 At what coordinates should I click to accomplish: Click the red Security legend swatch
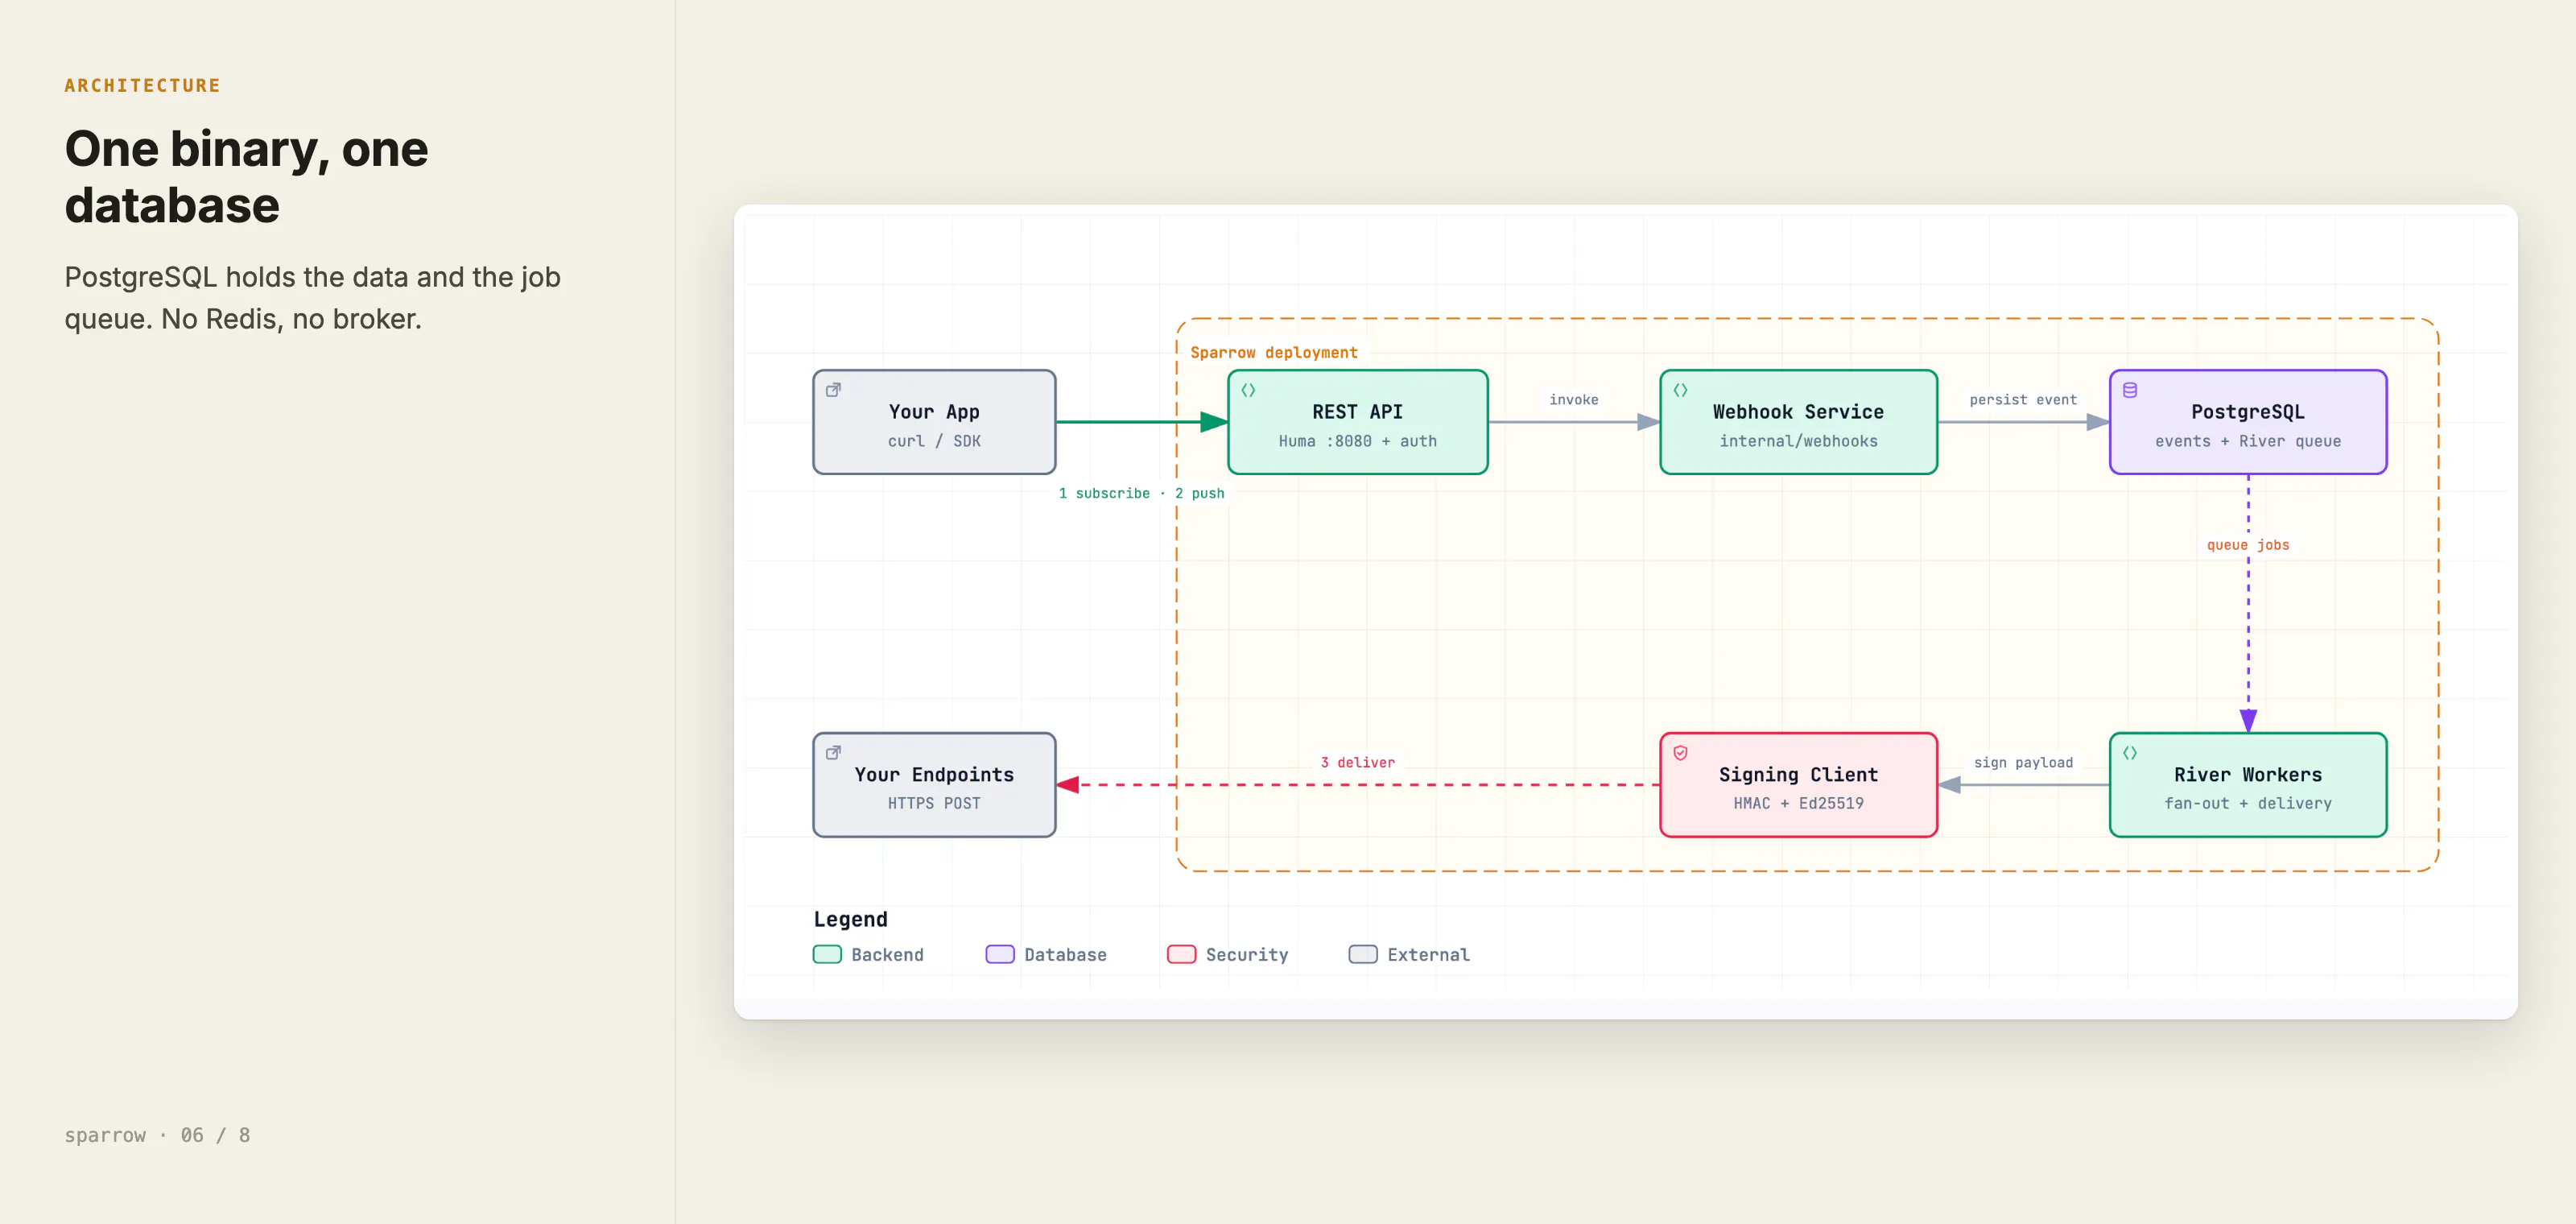tap(1182, 954)
